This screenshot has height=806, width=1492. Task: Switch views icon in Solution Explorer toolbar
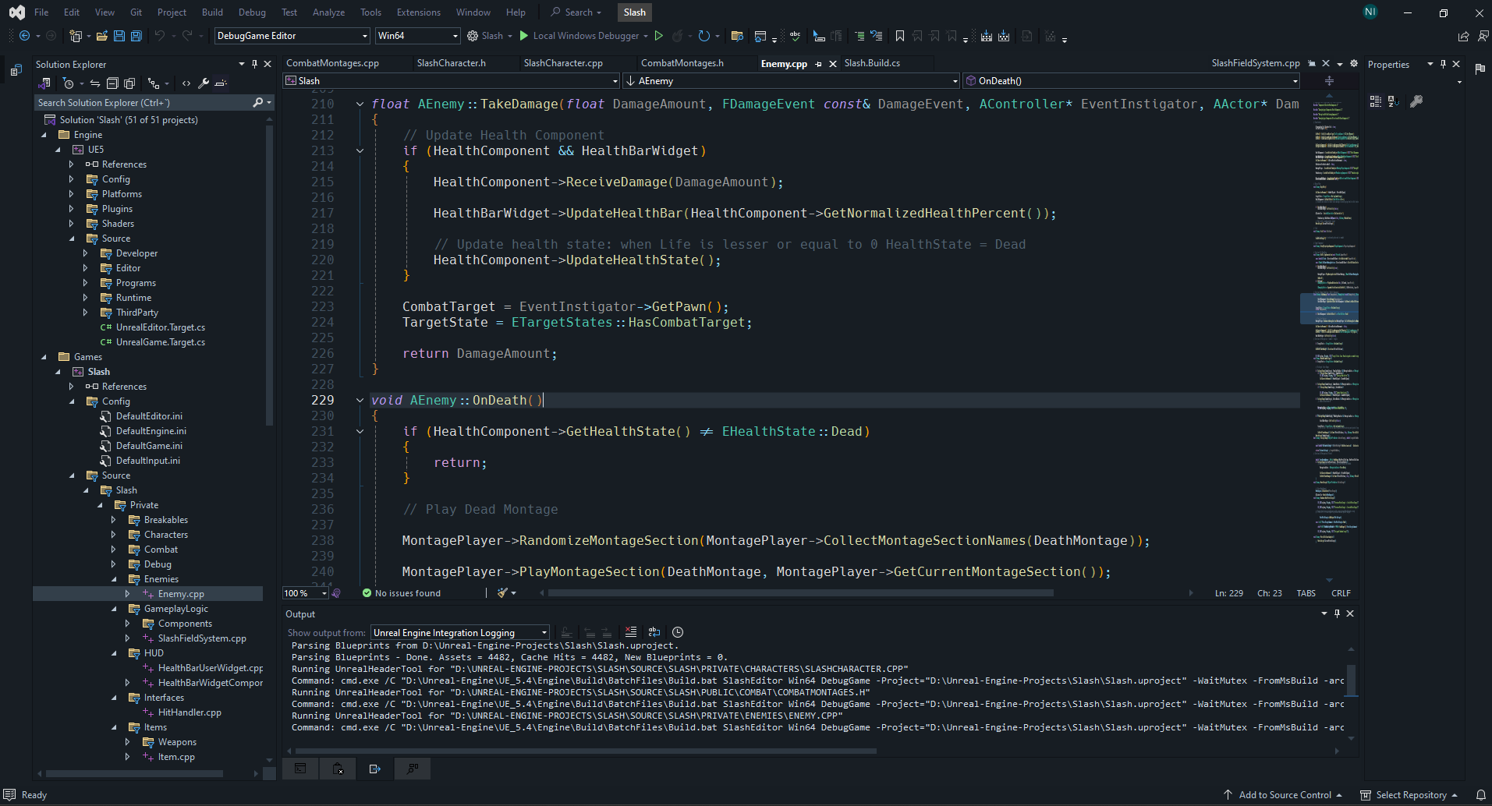[x=45, y=83]
